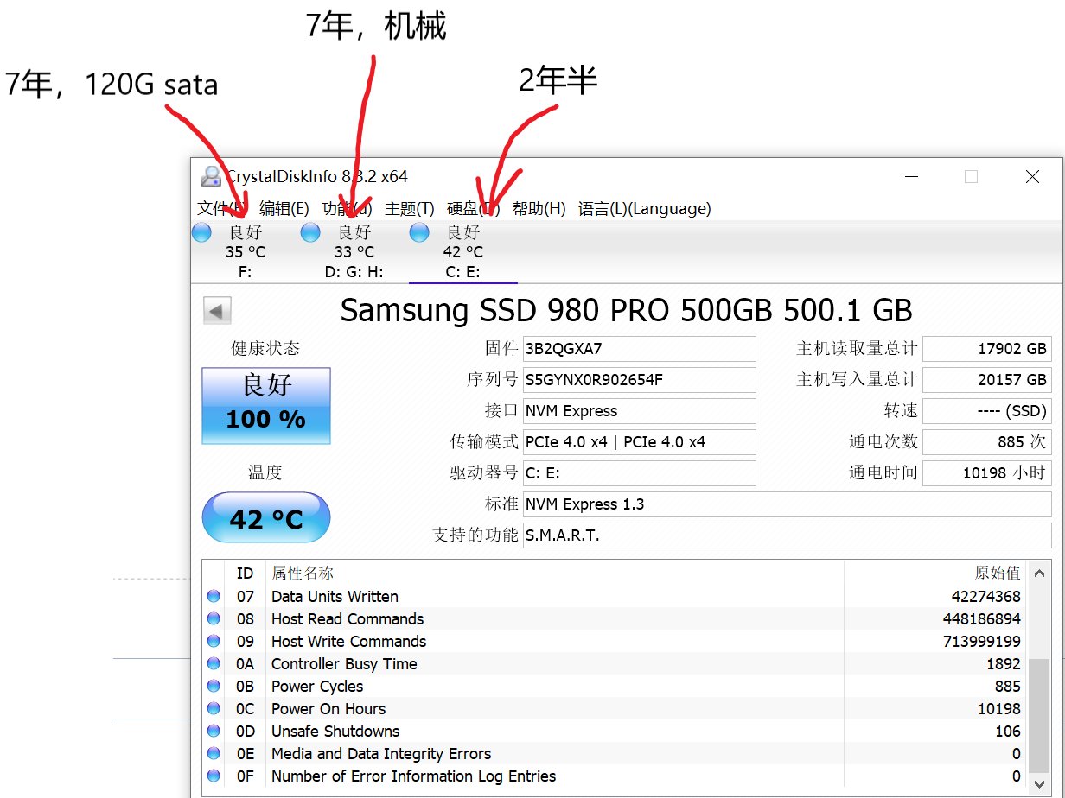1065x798 pixels.
Task: Click the transfer mode field PCIe 4.0 x4
Action: tap(640, 442)
